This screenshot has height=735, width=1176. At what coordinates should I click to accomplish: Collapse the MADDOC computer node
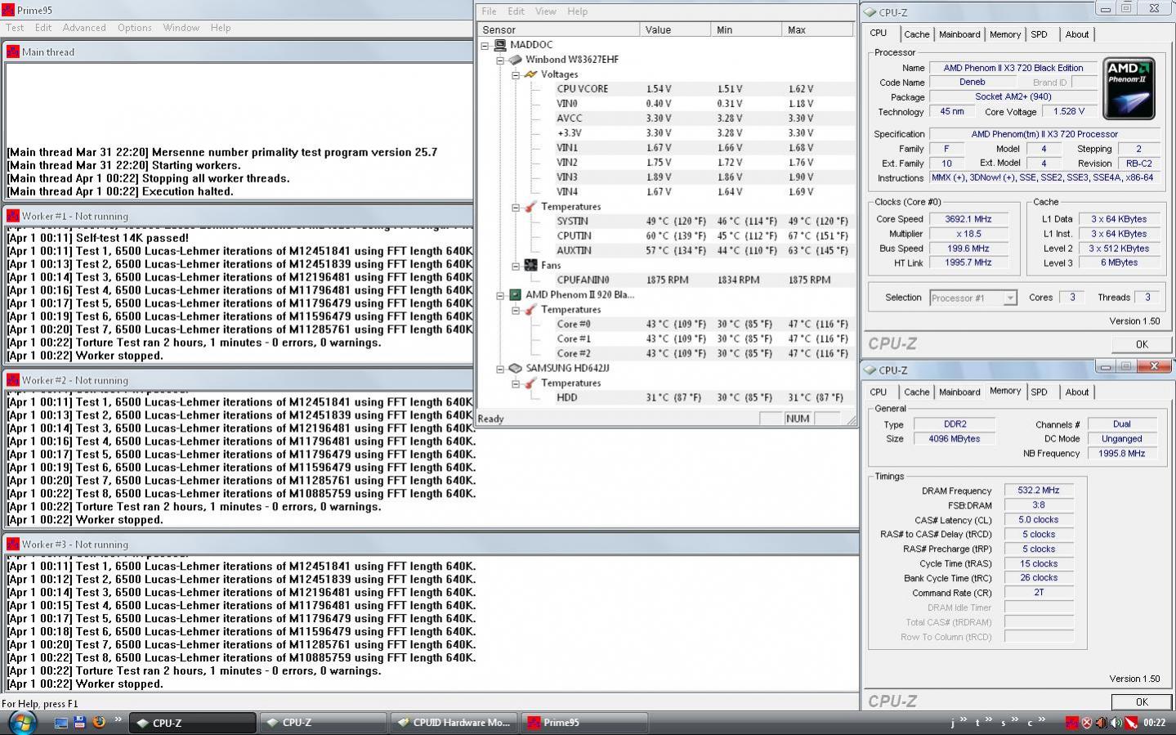pos(485,45)
